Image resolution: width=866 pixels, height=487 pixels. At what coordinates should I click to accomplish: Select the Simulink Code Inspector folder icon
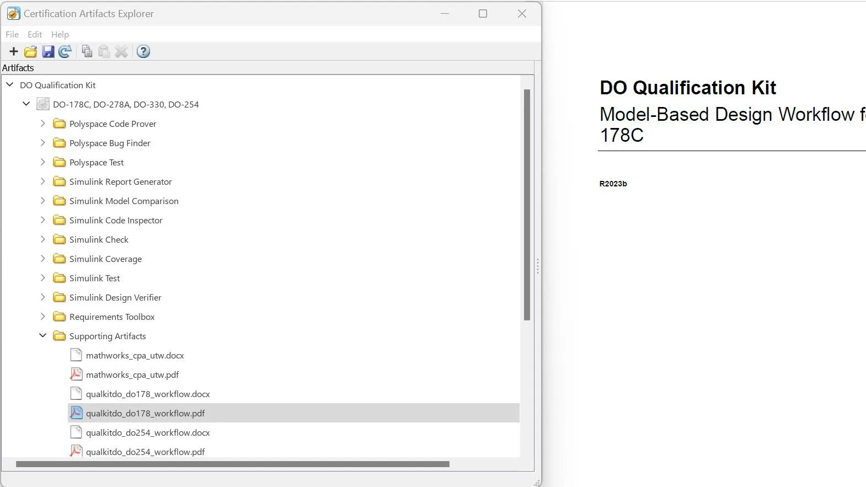pos(59,220)
